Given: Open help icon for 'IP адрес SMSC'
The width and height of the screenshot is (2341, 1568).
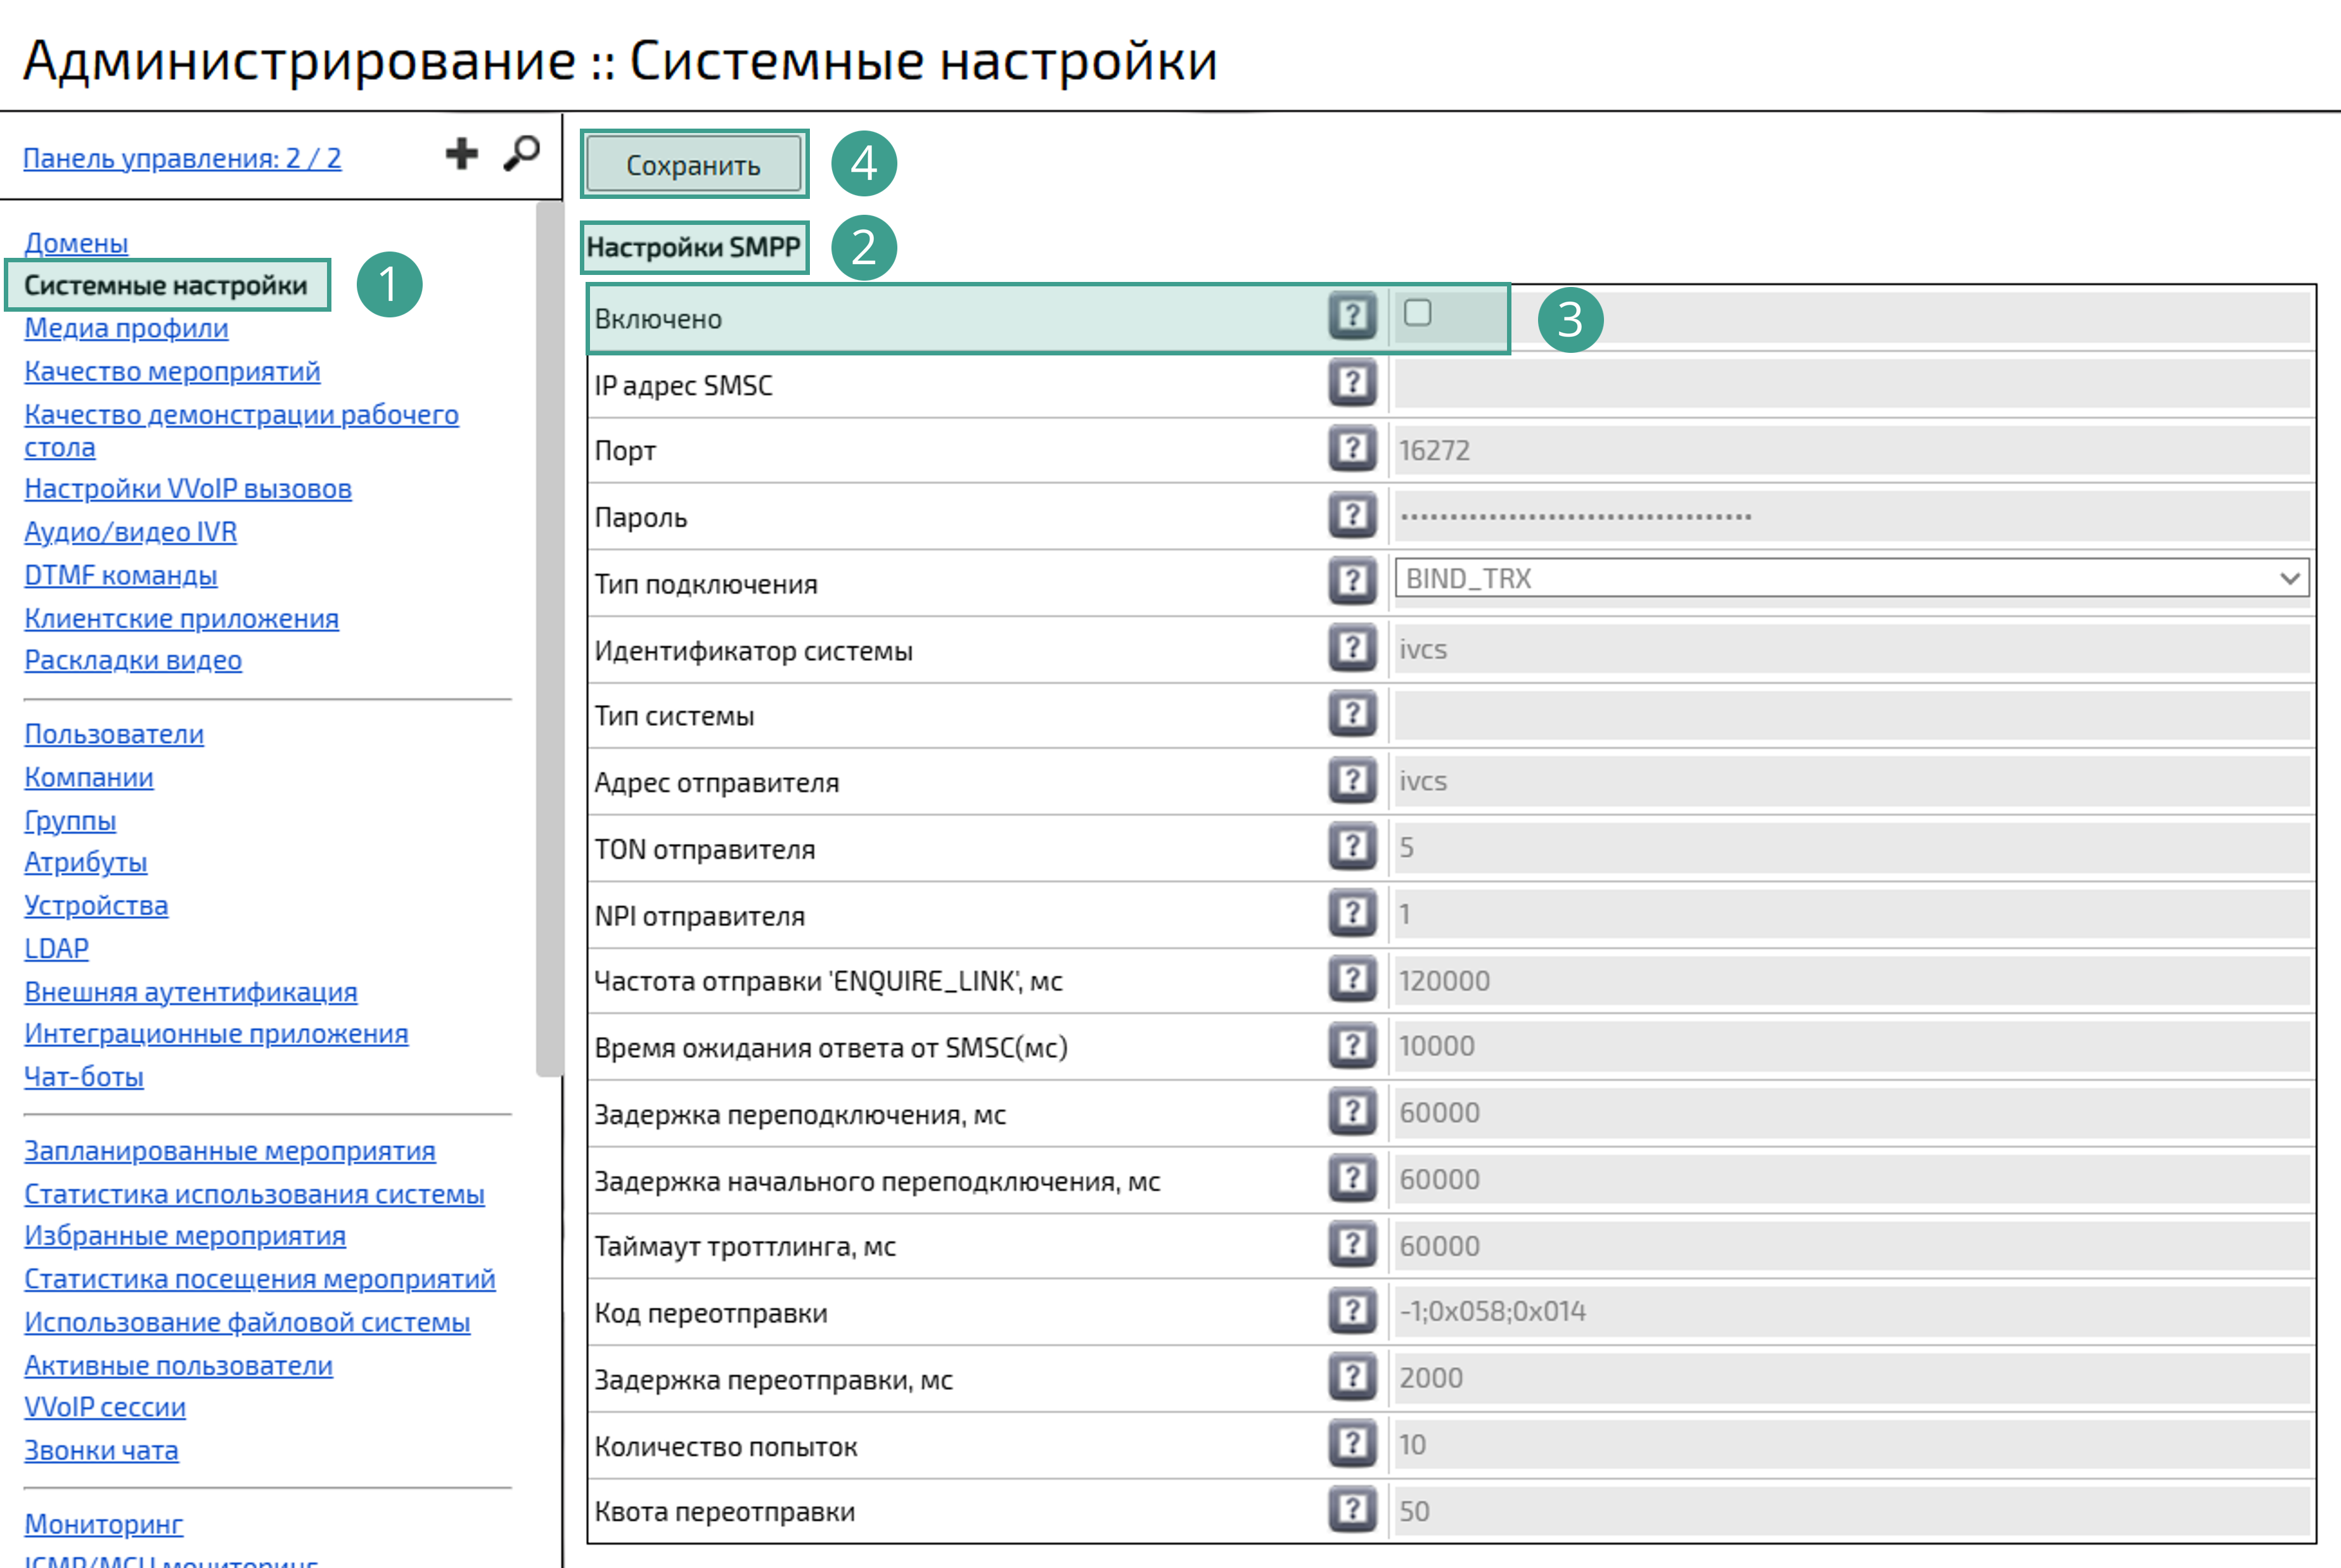Looking at the screenshot, I should (1352, 383).
